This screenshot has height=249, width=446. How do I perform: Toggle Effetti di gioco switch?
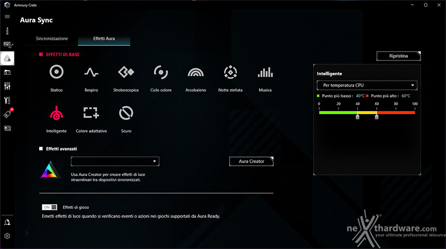click(50, 207)
